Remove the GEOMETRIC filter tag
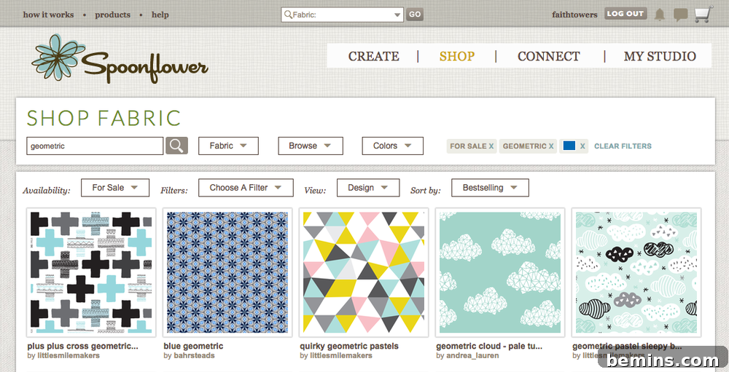Image resolution: width=729 pixels, height=372 pixels. 551,146
